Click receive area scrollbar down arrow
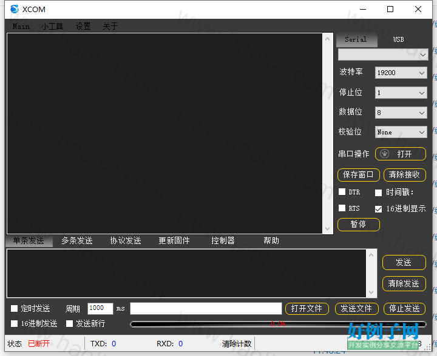This screenshot has height=356, width=437. click(328, 229)
